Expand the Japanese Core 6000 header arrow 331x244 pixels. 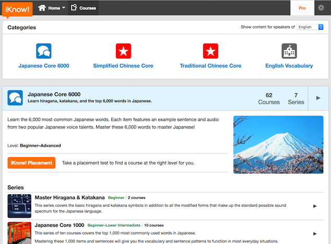(x=318, y=98)
